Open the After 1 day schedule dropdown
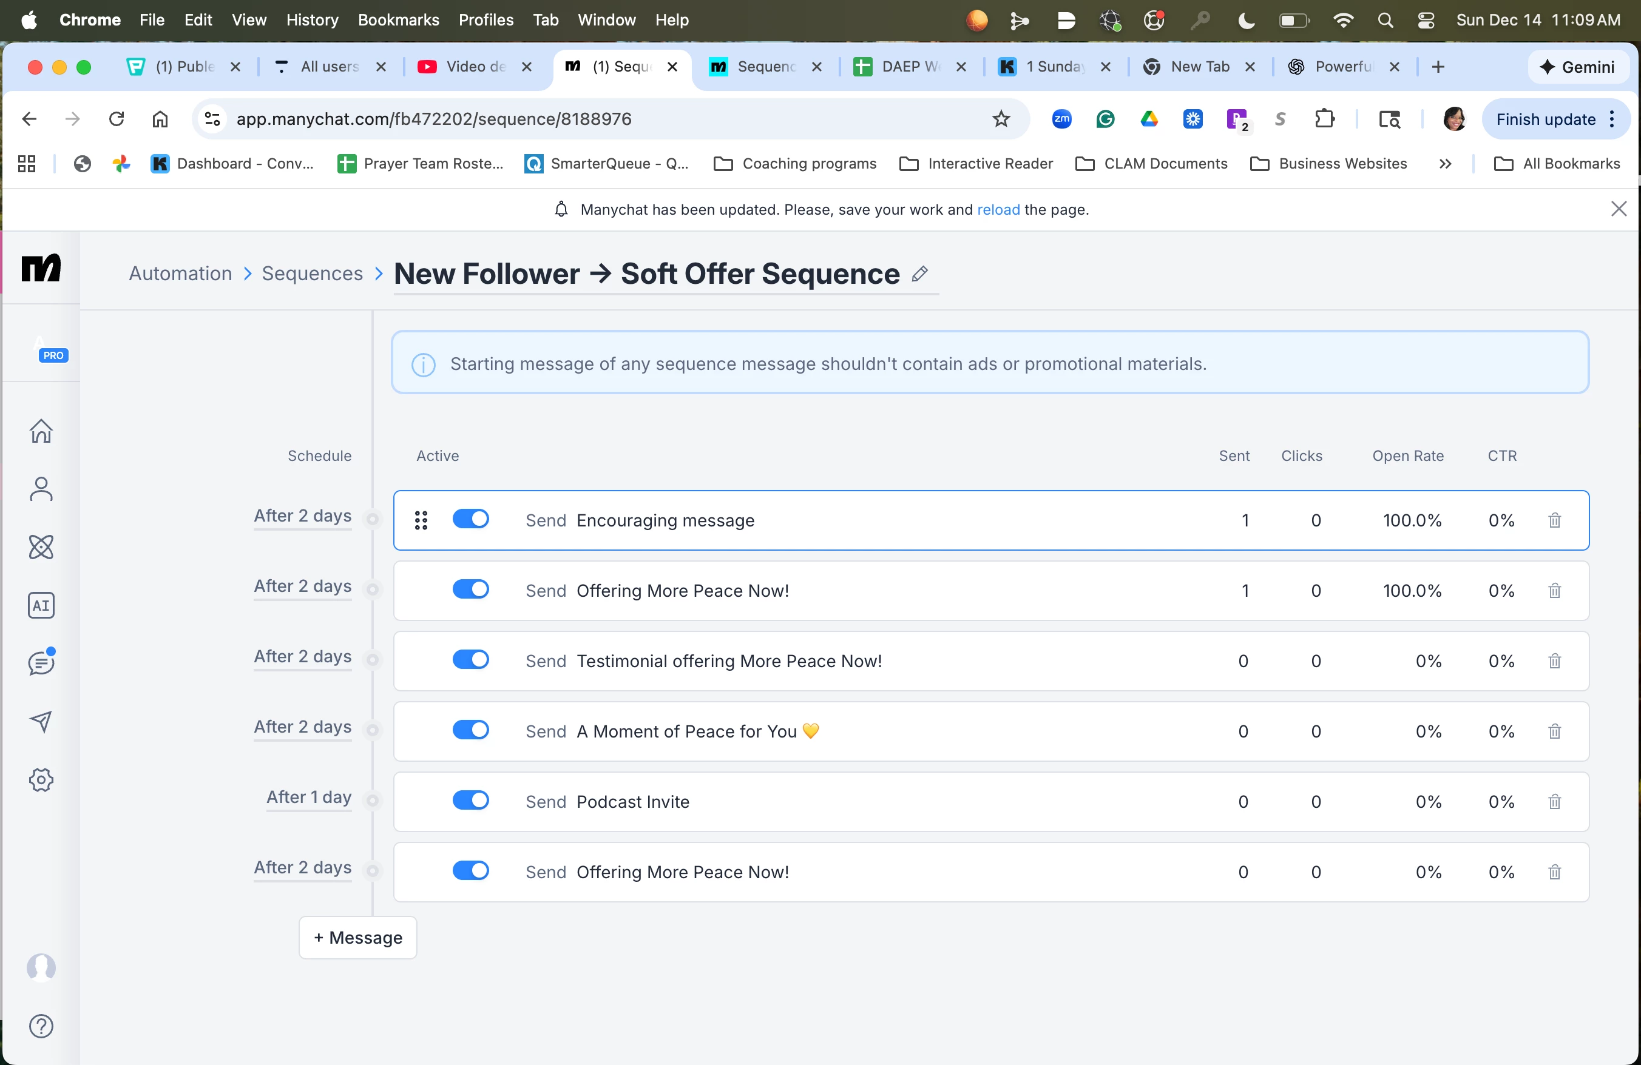This screenshot has width=1641, height=1065. 309,798
